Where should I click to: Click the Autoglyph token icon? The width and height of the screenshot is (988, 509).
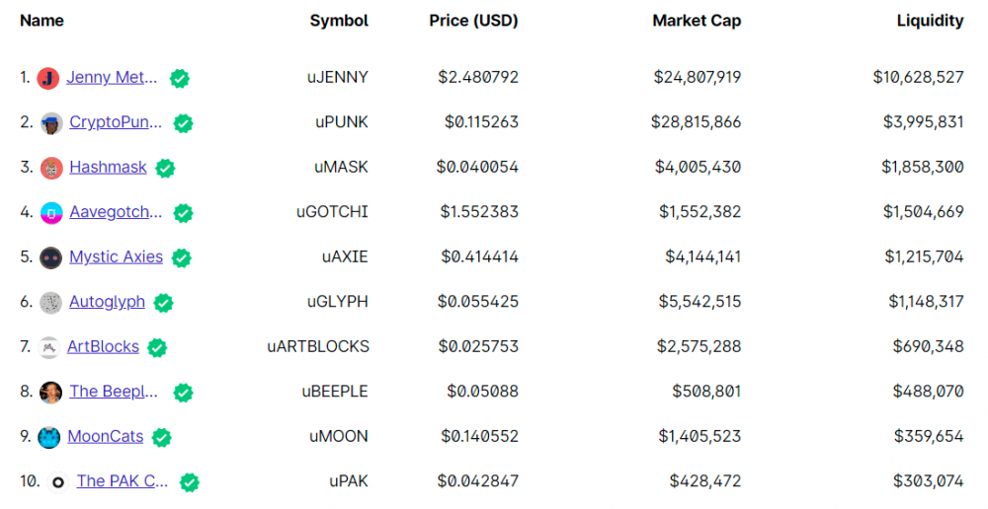pos(51,302)
